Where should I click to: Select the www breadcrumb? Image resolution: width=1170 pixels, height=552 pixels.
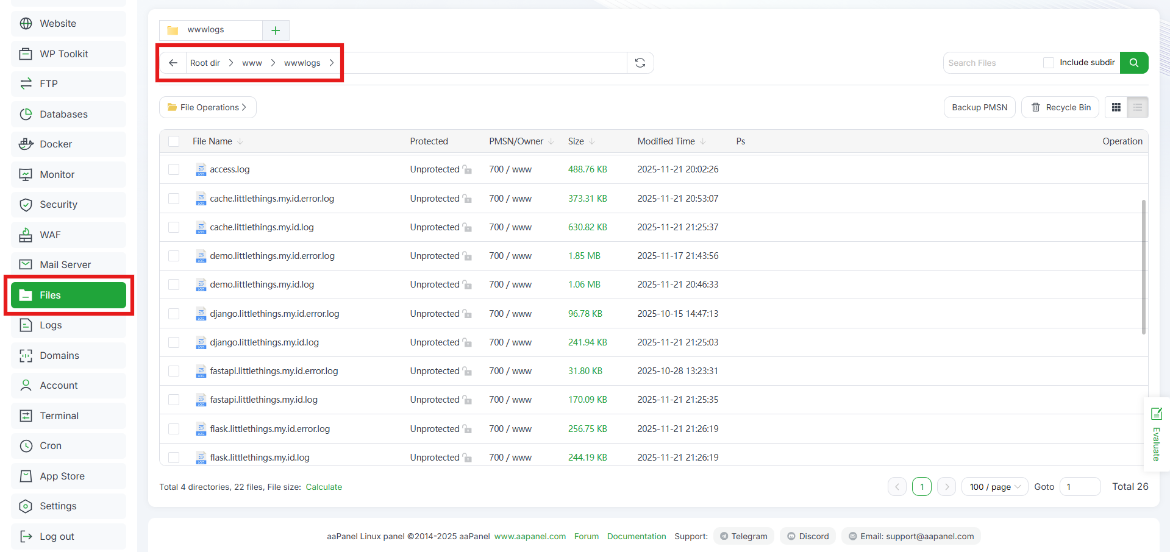(252, 63)
